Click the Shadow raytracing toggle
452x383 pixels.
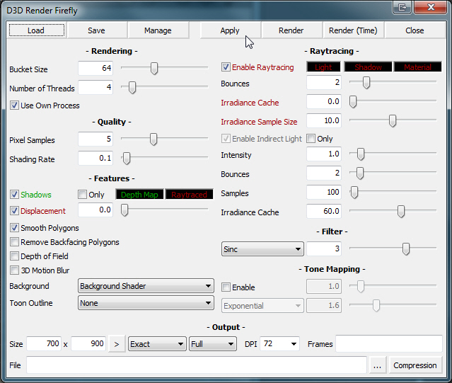[x=368, y=67]
